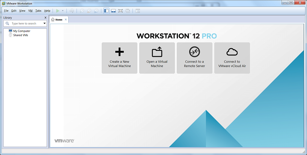Toggle the Show Library sidebar icon
Image resolution: width=307 pixels, height=155 pixels.
106,11
